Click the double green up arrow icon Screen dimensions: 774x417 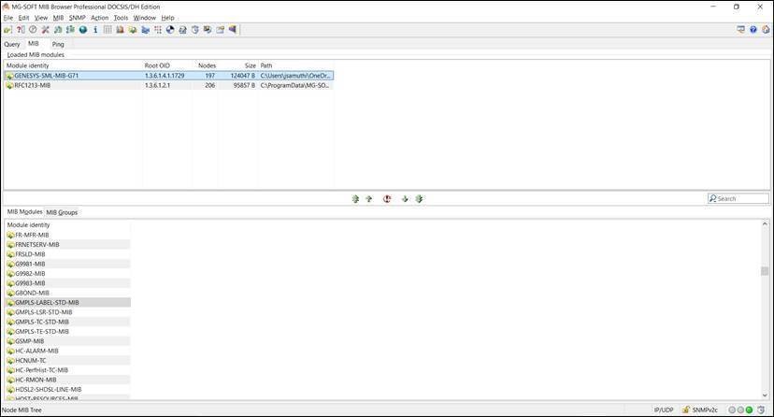coord(355,199)
